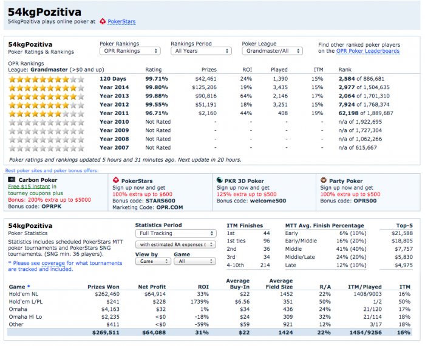Click the Net Profit column header
The height and width of the screenshot is (346, 425).
tap(152, 287)
